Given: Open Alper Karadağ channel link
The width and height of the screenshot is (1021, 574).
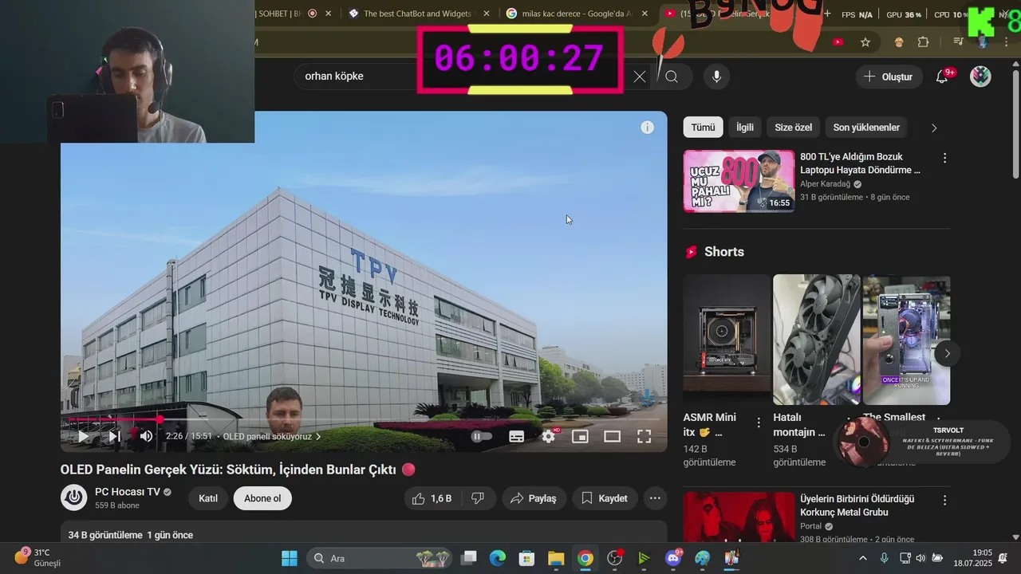Looking at the screenshot, I should (x=826, y=183).
